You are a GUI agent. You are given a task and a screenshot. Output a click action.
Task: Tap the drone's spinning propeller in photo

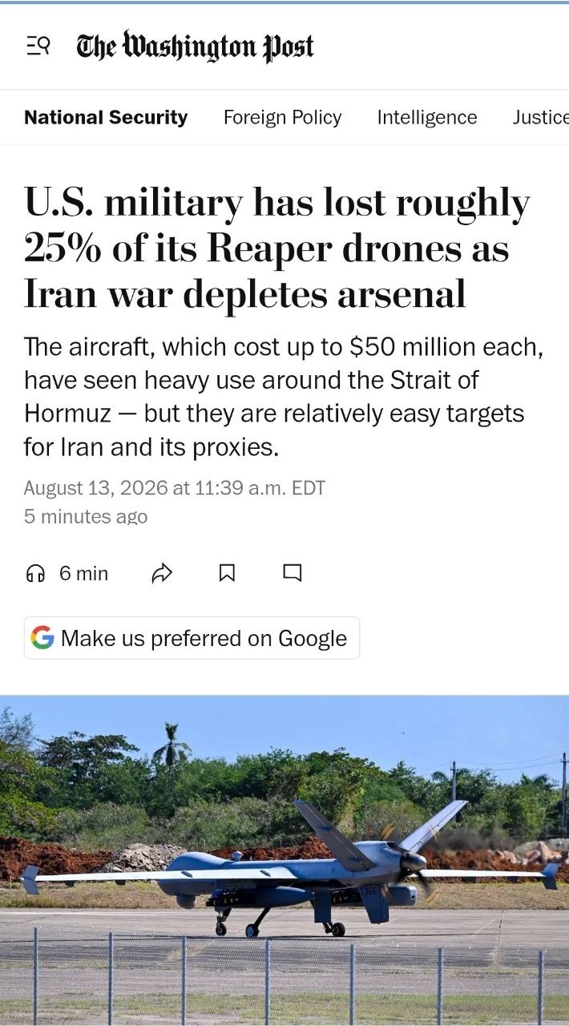click(414, 870)
